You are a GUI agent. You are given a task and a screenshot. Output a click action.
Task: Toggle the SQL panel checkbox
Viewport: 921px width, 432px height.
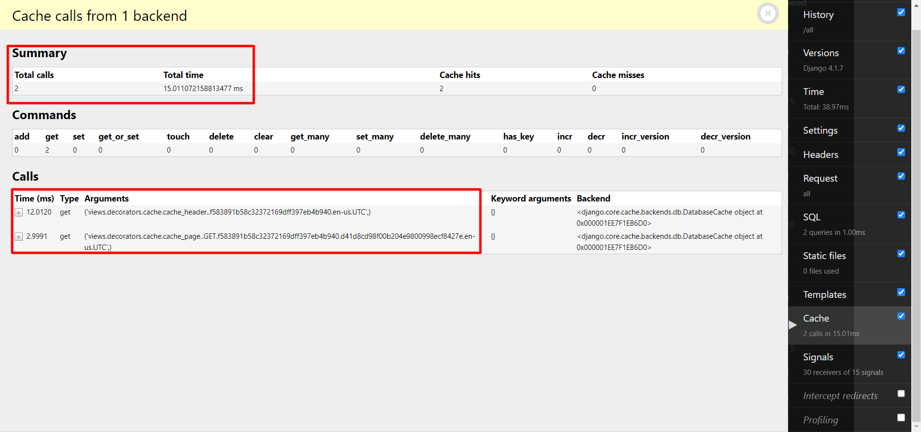click(x=901, y=215)
